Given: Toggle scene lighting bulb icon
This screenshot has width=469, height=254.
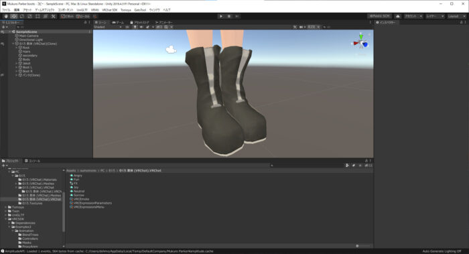Looking at the screenshot, I should pos(135,27).
